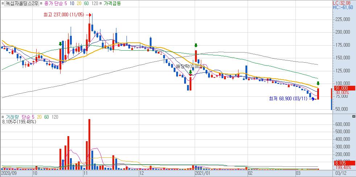Click the small square before 녹십자홀딩스2우
The image size is (356, 177).
(3, 3)
